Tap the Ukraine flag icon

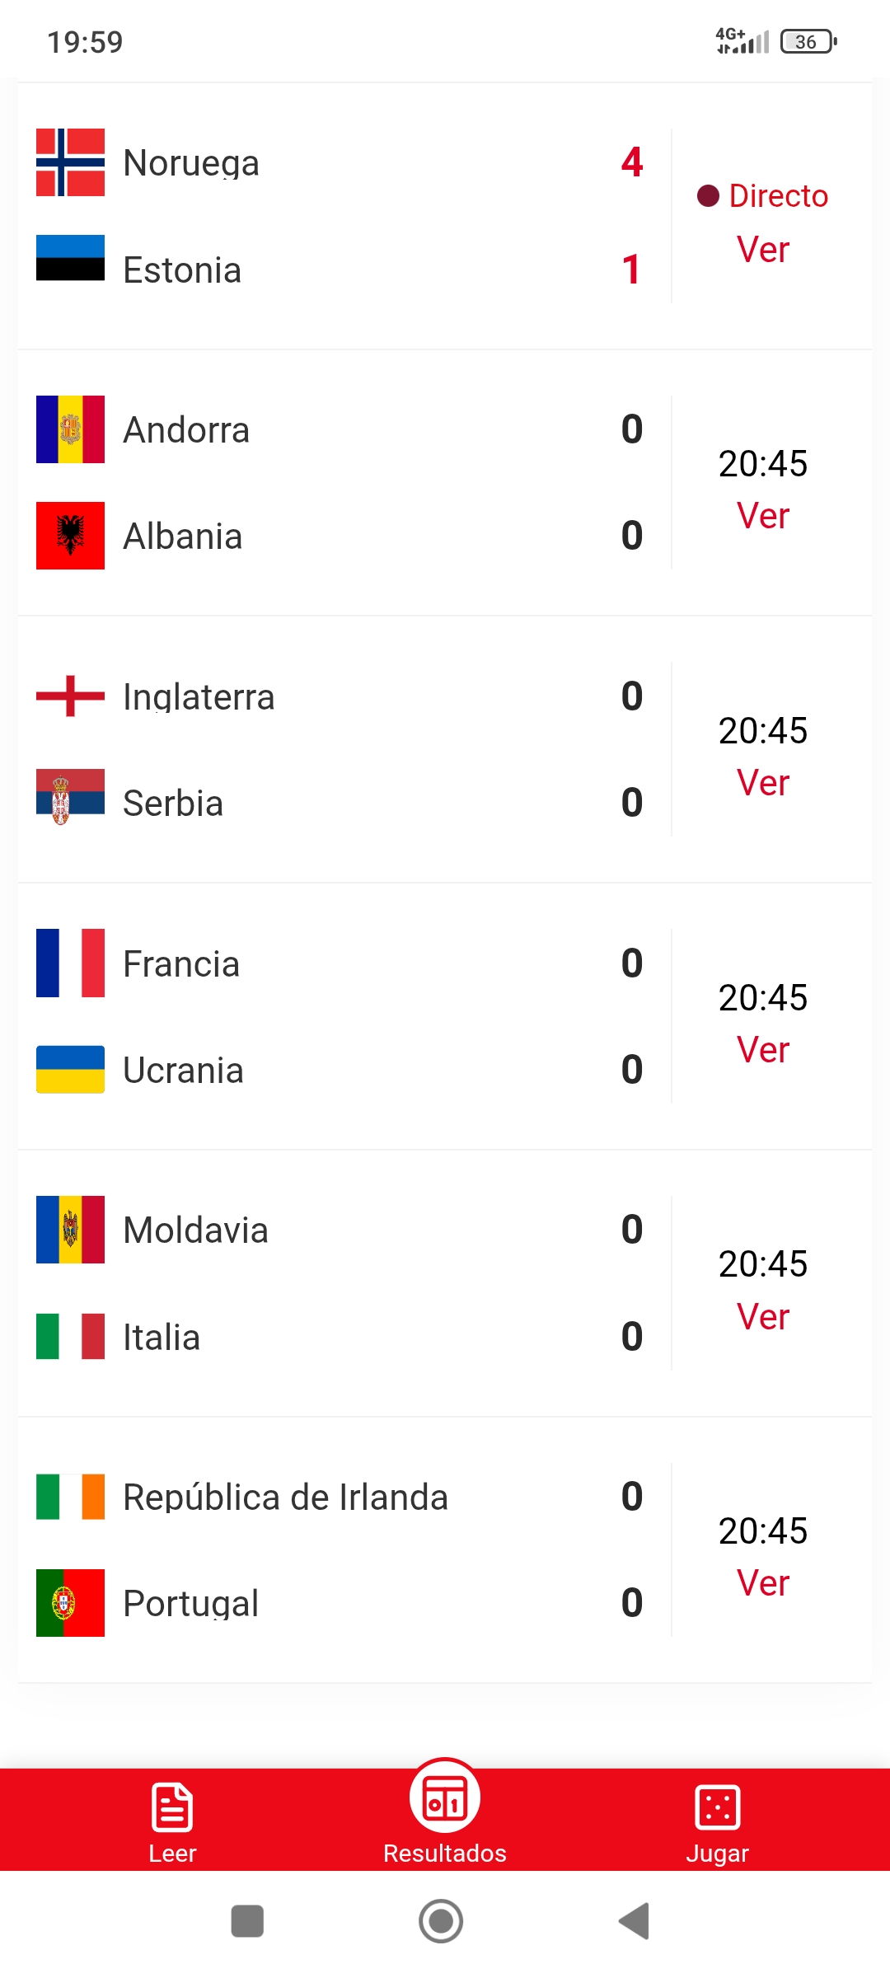[70, 1070]
